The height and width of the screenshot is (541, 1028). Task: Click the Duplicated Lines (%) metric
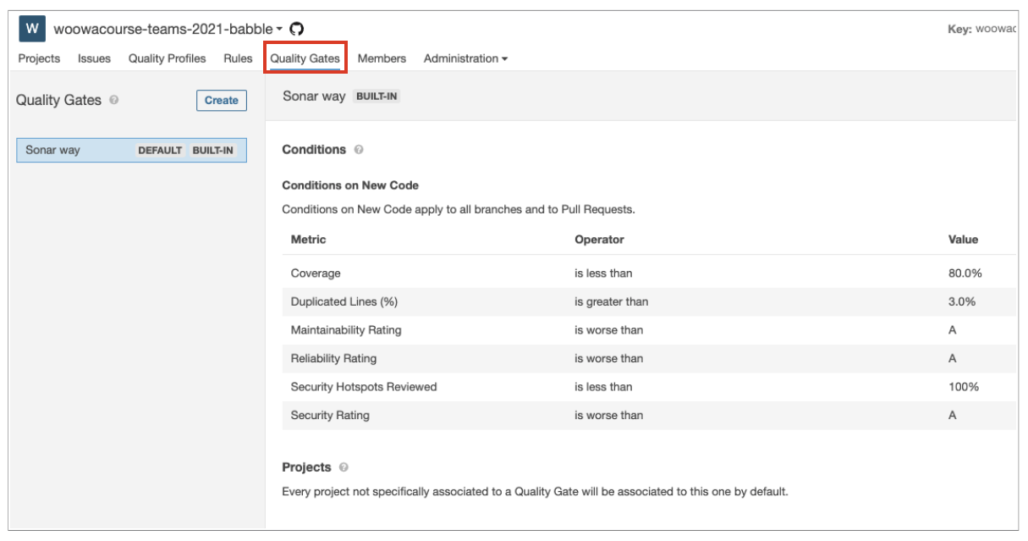[x=344, y=301]
